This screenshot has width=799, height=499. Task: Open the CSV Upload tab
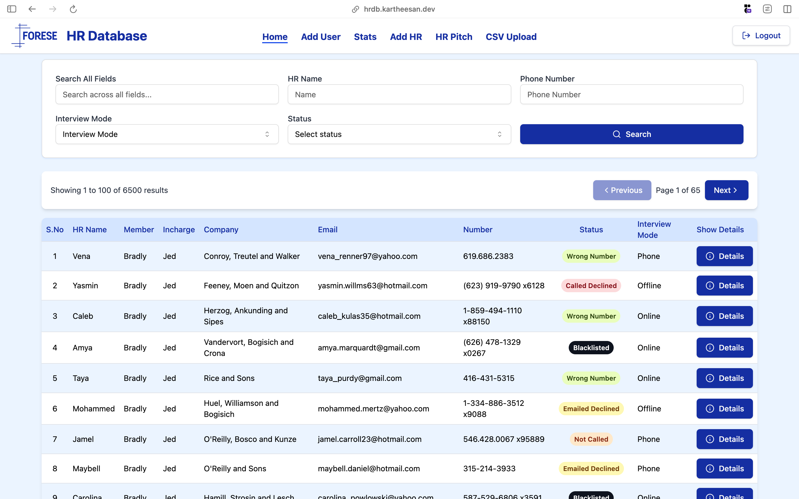tap(511, 37)
